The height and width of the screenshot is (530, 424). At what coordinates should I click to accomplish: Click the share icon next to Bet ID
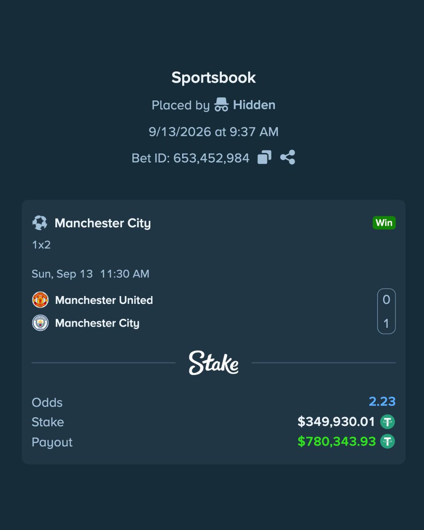click(x=288, y=157)
